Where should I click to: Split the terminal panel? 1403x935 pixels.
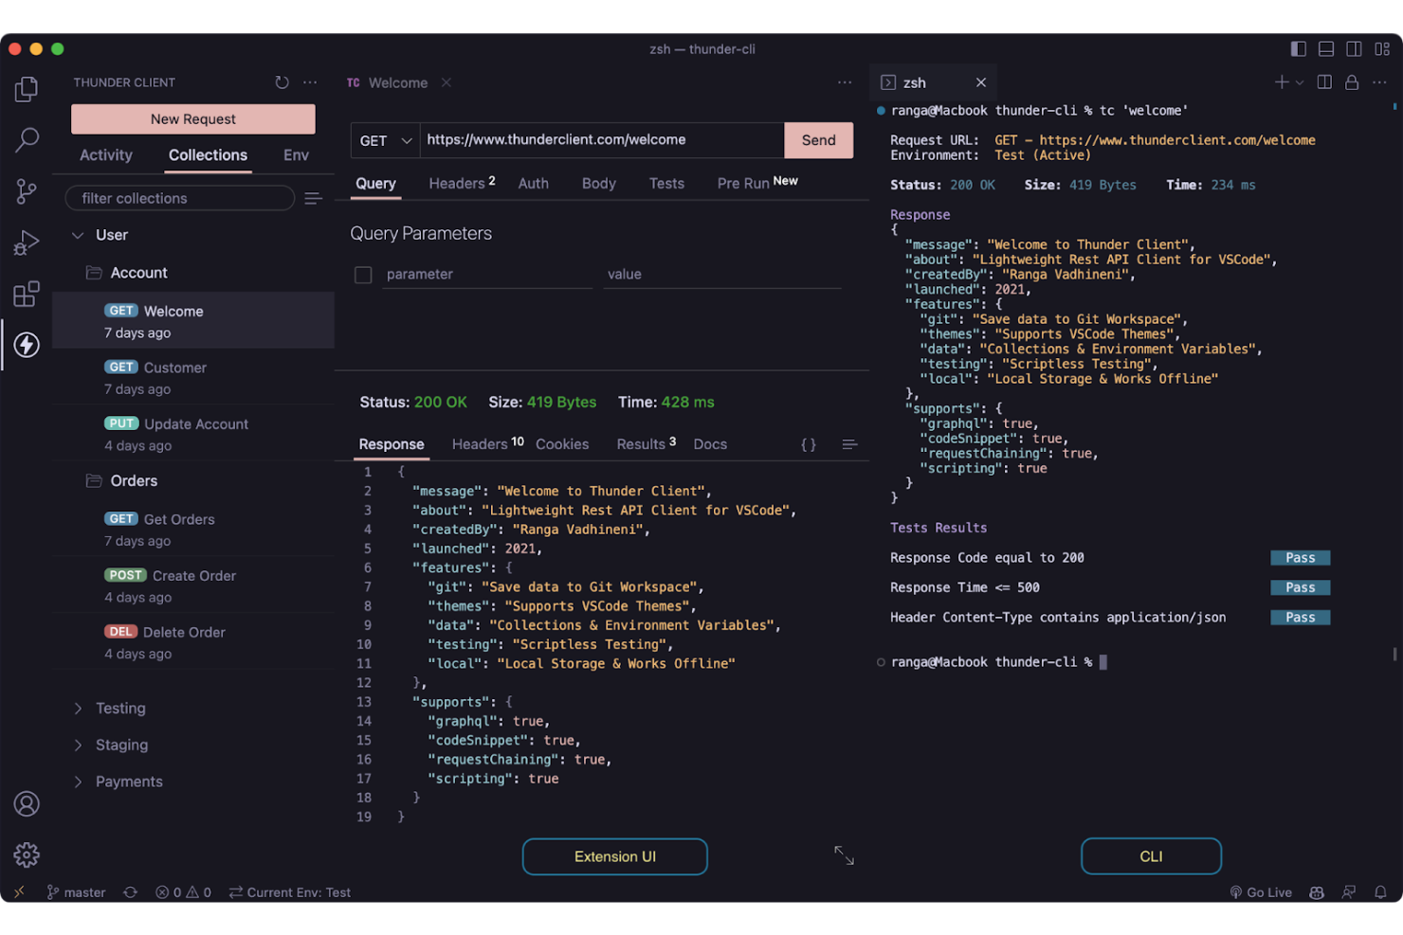(x=1324, y=82)
